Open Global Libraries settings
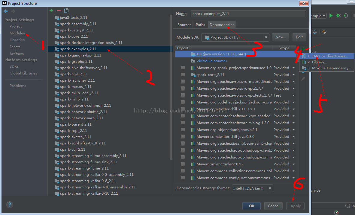This screenshot has width=355, height=215. coord(23,73)
